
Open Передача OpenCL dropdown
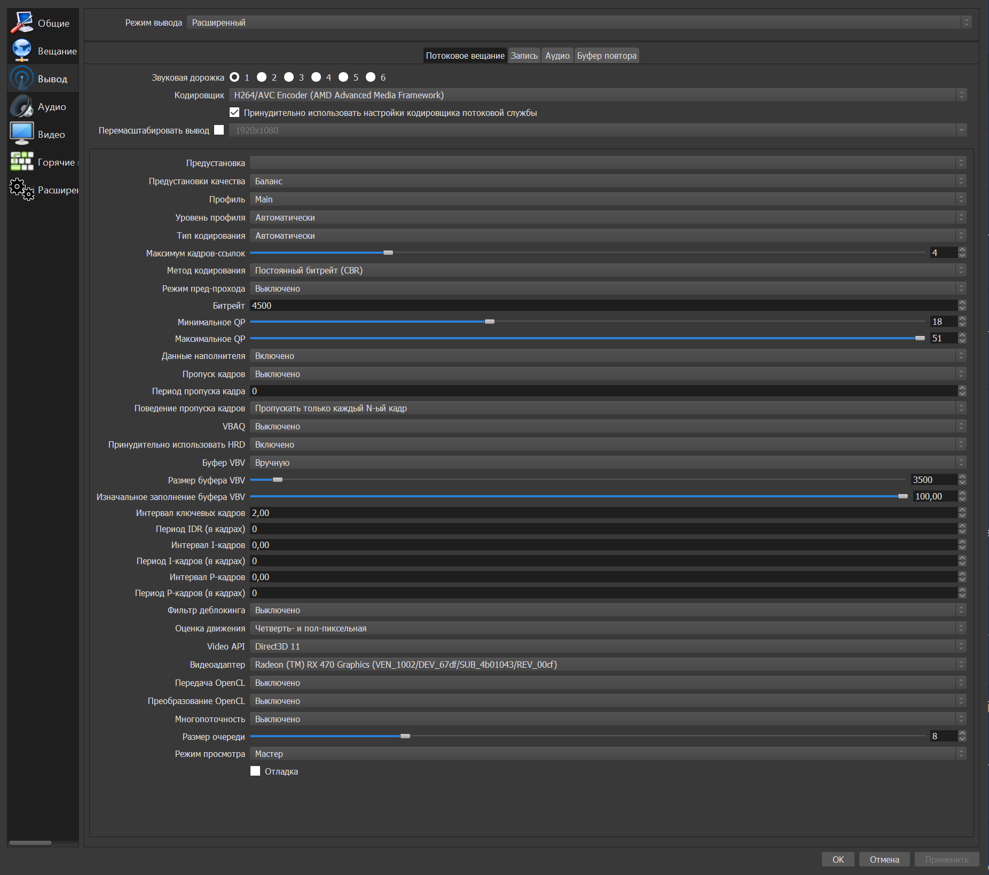pos(608,683)
